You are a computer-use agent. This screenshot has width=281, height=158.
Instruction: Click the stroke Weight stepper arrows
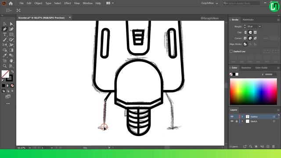(245, 26)
